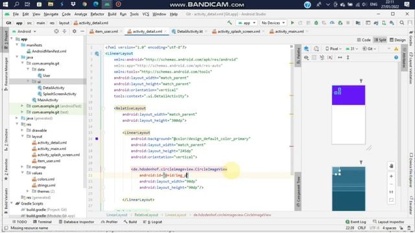Expand the themes folder

28,191
